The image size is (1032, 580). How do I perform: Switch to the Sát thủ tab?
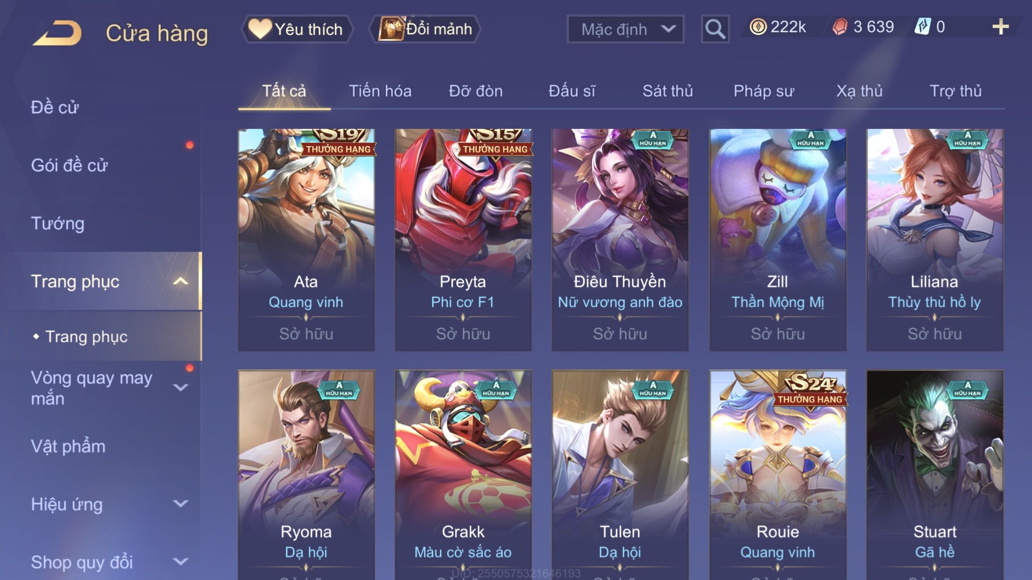click(667, 91)
